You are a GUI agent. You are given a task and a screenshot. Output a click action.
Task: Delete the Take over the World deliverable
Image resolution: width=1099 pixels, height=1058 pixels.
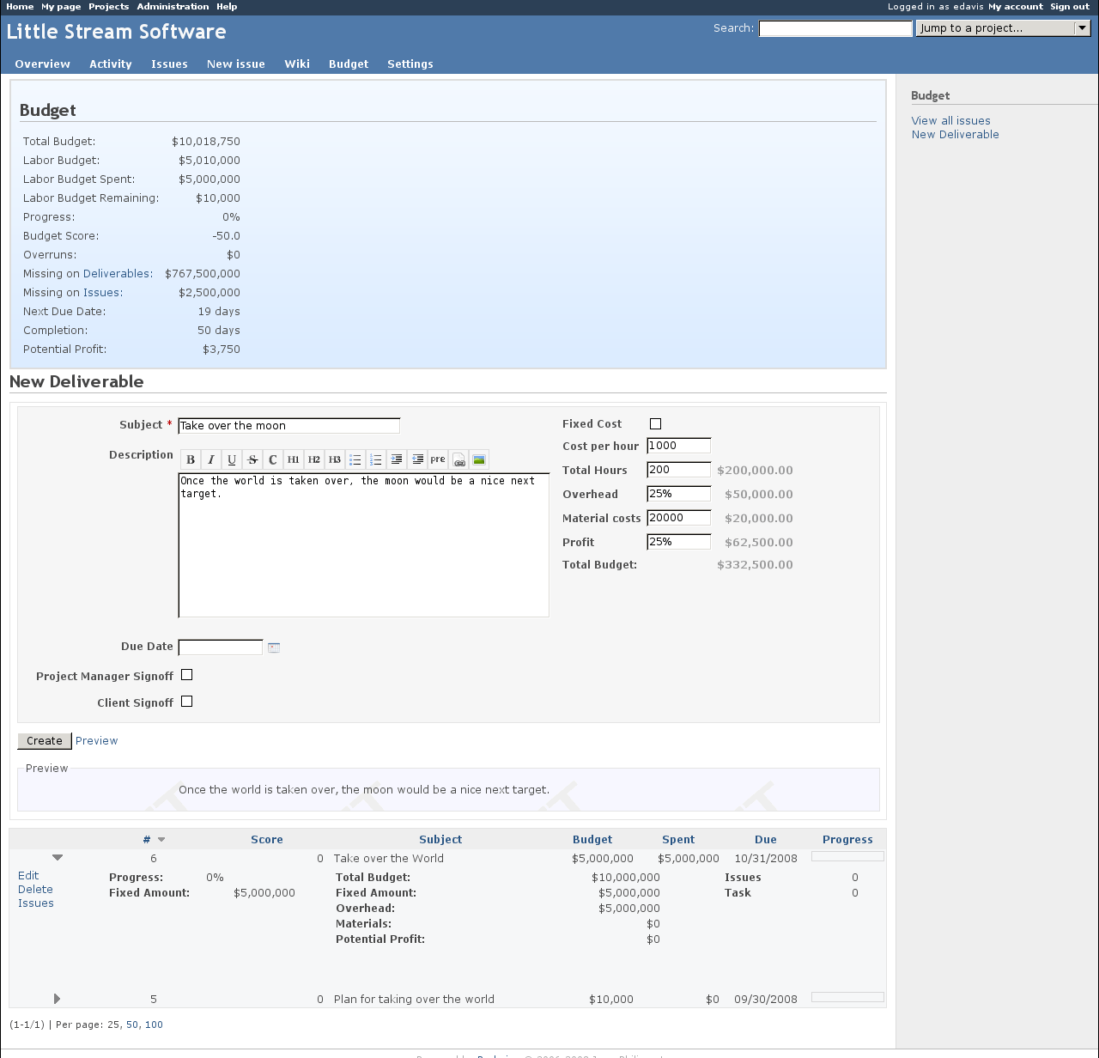click(35, 890)
